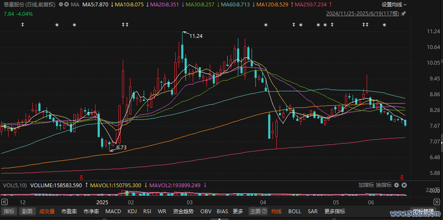Close the VOL sub-chart panel
Screen dimensions: 443x220
coord(404,185)
